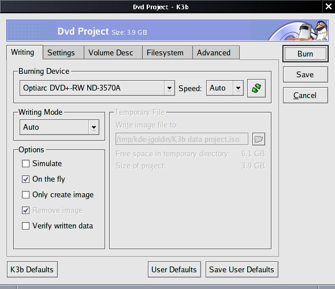Click the 'Speed:' label
This screenshot has height=289, width=335.
[x=190, y=88]
